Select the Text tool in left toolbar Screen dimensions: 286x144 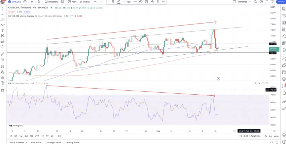click(x=3, y=31)
